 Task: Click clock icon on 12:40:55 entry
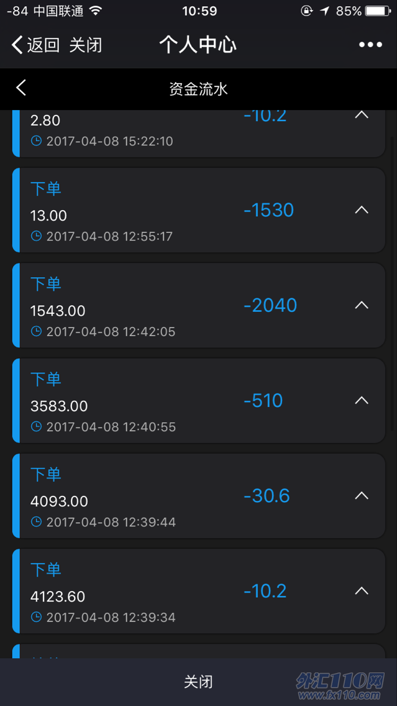coord(36,426)
